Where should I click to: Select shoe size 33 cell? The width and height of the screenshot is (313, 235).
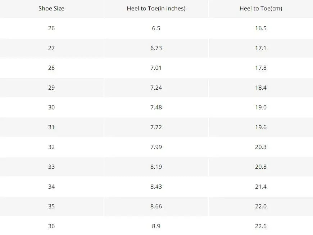pyautogui.click(x=51, y=167)
